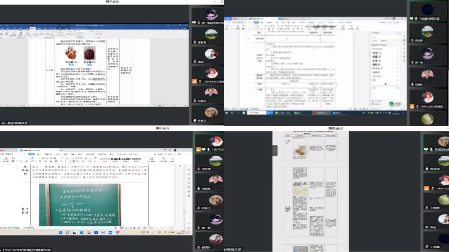
Task: Click the heart image in the top-left document
Action: click(71, 53)
